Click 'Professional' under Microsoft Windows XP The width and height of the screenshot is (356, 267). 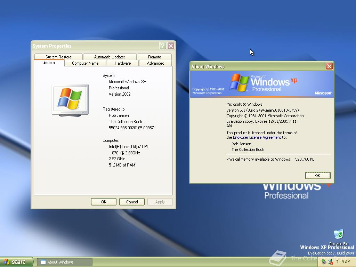click(119, 88)
